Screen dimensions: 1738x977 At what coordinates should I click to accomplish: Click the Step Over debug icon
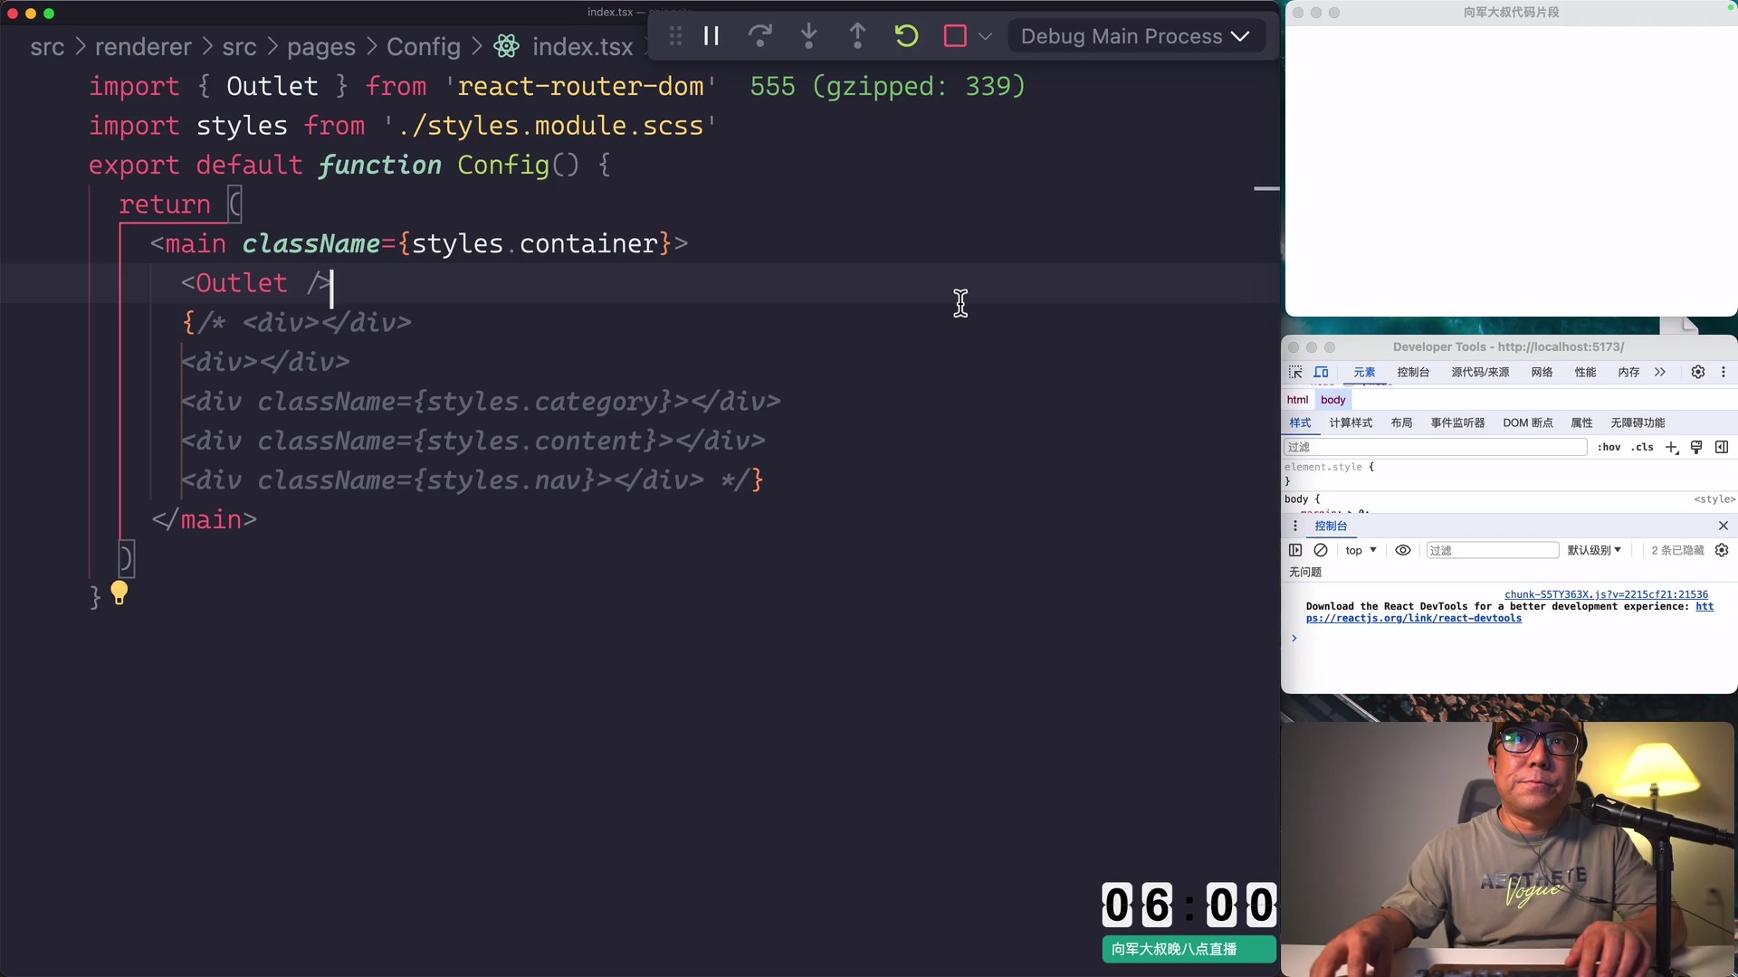[760, 36]
